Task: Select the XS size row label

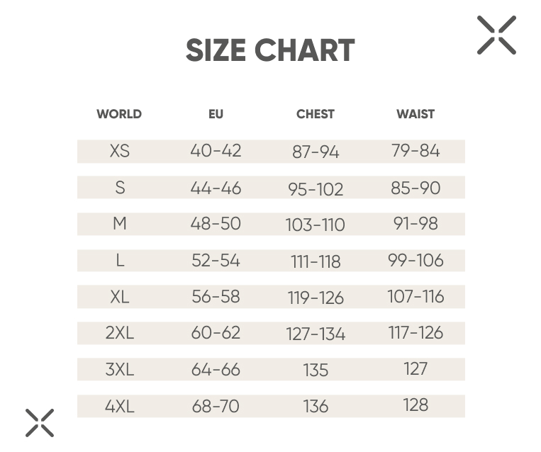Action: pos(119,151)
